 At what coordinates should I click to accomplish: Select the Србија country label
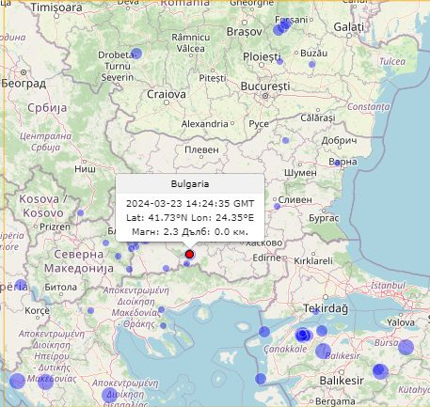click(47, 108)
